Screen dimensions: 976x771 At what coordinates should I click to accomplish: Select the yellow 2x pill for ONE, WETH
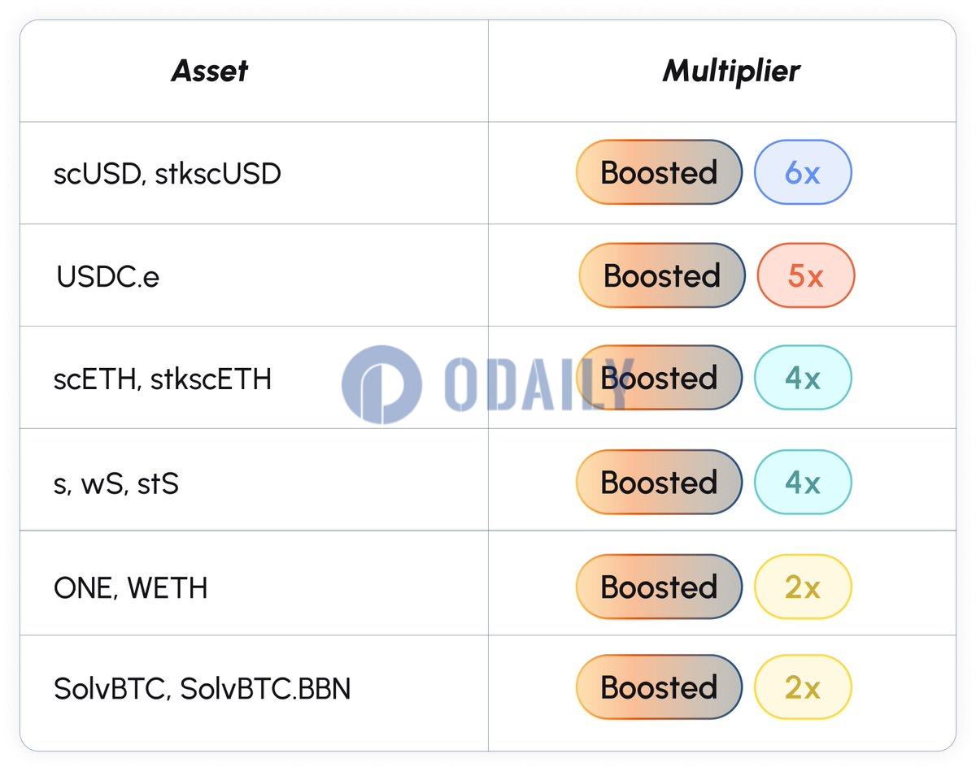[x=803, y=587]
